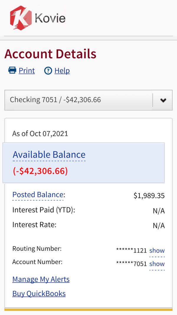Click the Available Balance link

coord(49,155)
